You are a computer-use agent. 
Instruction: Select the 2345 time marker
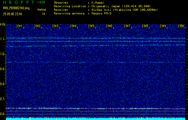point(91,26)
